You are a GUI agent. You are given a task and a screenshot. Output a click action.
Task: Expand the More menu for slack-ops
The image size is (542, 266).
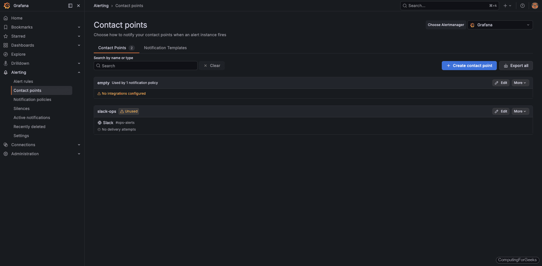(x=520, y=111)
